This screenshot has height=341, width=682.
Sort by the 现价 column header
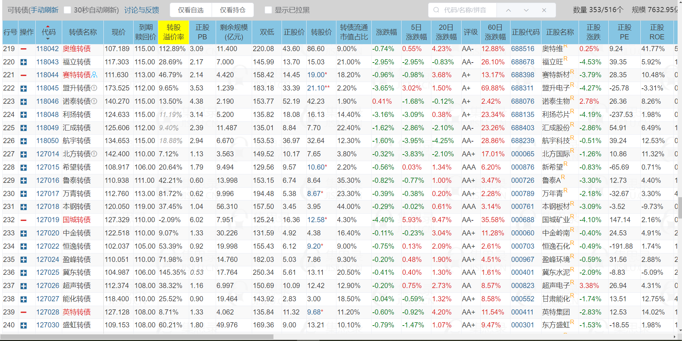click(119, 32)
